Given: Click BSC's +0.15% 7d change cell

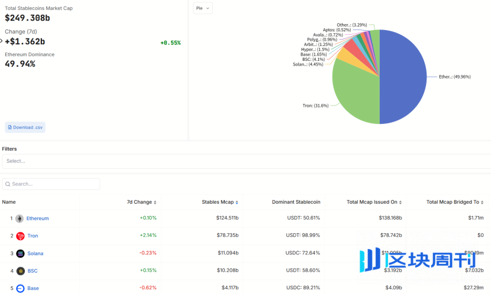Looking at the screenshot, I should pyautogui.click(x=148, y=270).
